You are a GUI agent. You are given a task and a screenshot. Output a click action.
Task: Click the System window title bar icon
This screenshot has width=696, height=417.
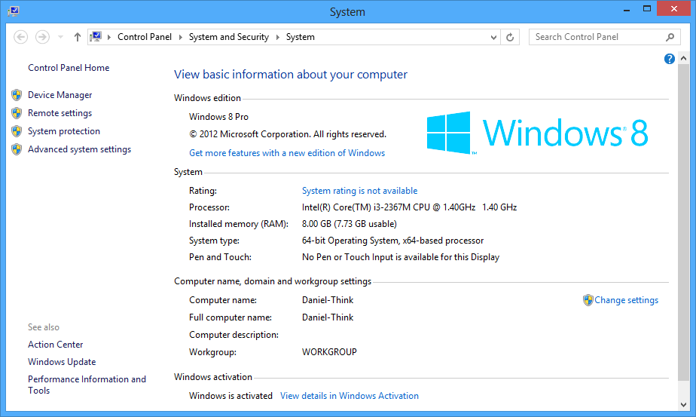14,11
